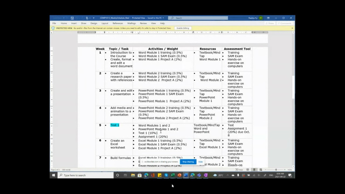Click the Enable Editing button

[x=183, y=28]
